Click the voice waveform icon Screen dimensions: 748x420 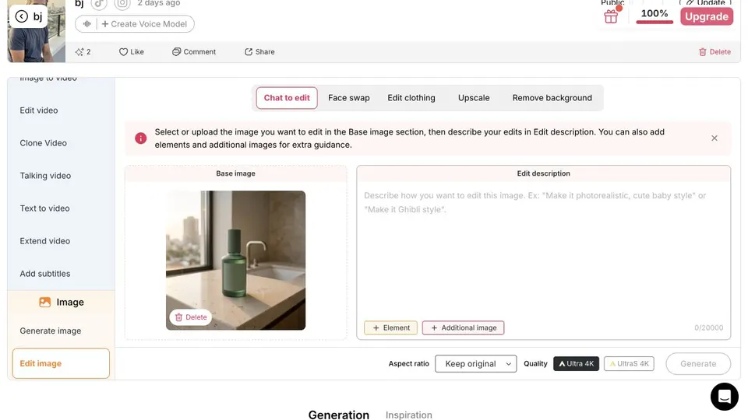[x=86, y=24]
